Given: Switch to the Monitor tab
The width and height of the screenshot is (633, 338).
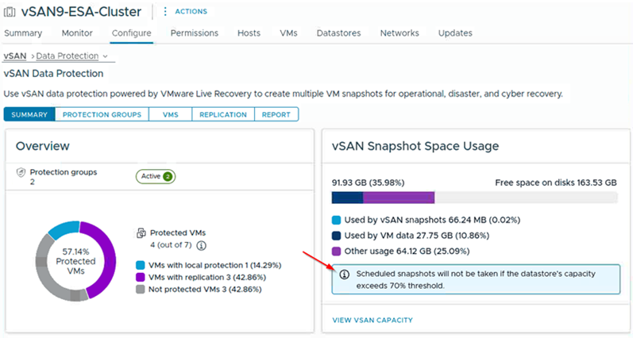Looking at the screenshot, I should tap(77, 33).
